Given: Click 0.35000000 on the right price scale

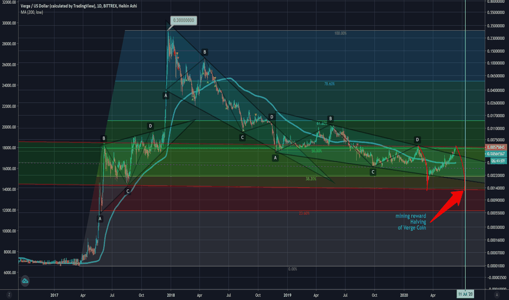Looking at the screenshot, I should coord(496,25).
